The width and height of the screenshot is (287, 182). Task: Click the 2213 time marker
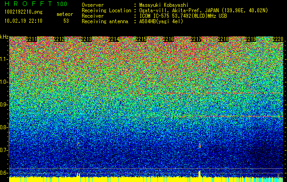click(86, 39)
